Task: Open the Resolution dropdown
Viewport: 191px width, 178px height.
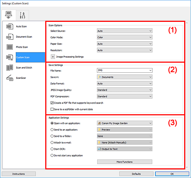Action: click(x=125, y=50)
